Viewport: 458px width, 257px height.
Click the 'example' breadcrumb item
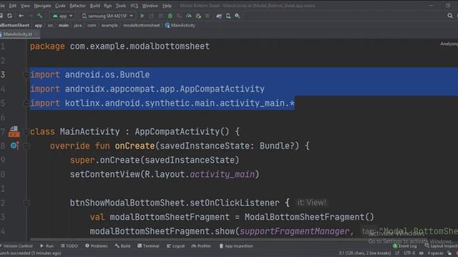tap(109, 26)
